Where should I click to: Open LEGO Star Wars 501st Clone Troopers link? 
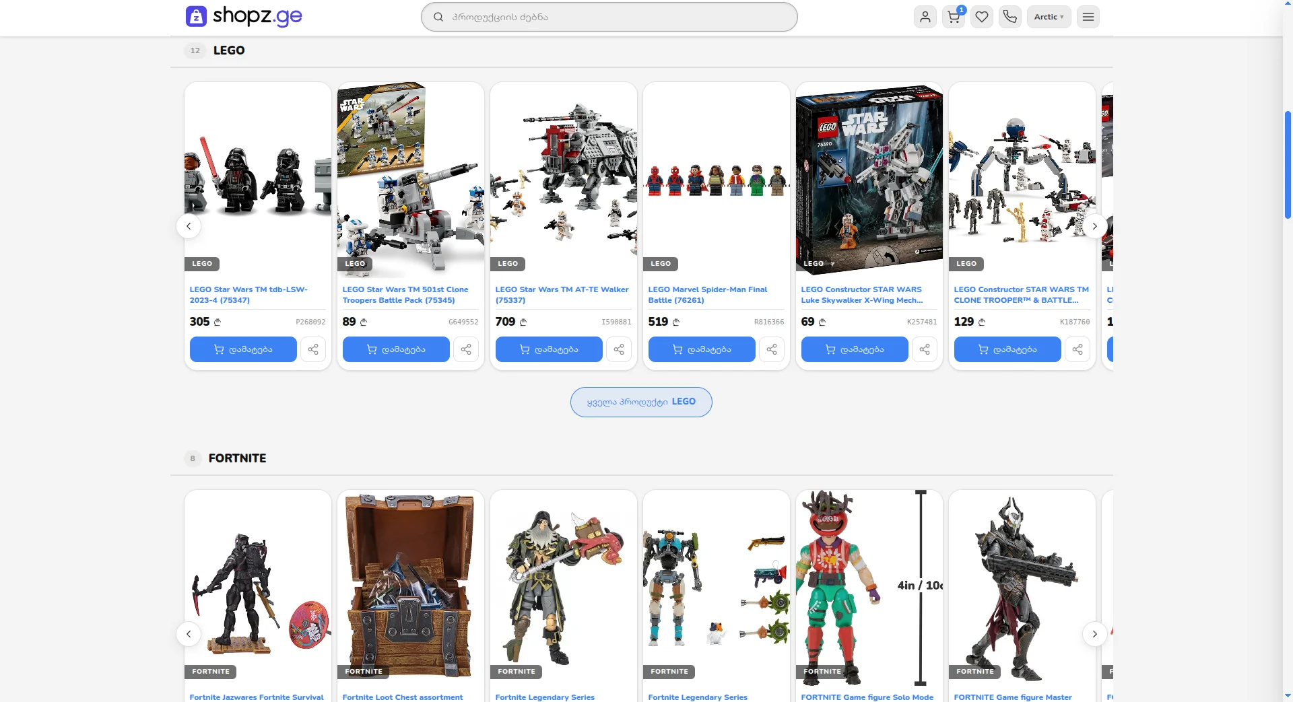pos(405,295)
